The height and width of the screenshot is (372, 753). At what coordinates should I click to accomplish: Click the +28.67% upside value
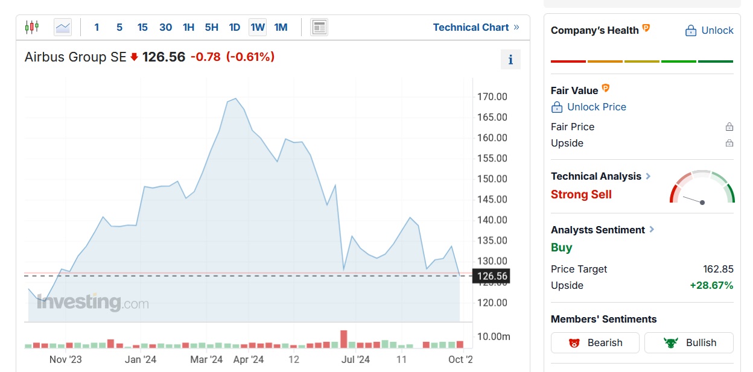click(712, 285)
